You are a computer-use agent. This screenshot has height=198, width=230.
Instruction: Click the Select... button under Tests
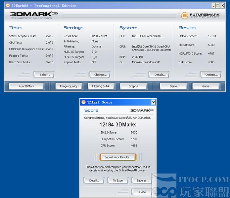click(x=44, y=75)
